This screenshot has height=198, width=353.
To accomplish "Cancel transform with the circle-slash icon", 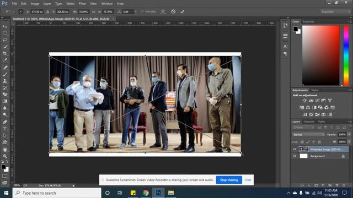I will pos(173,12).
